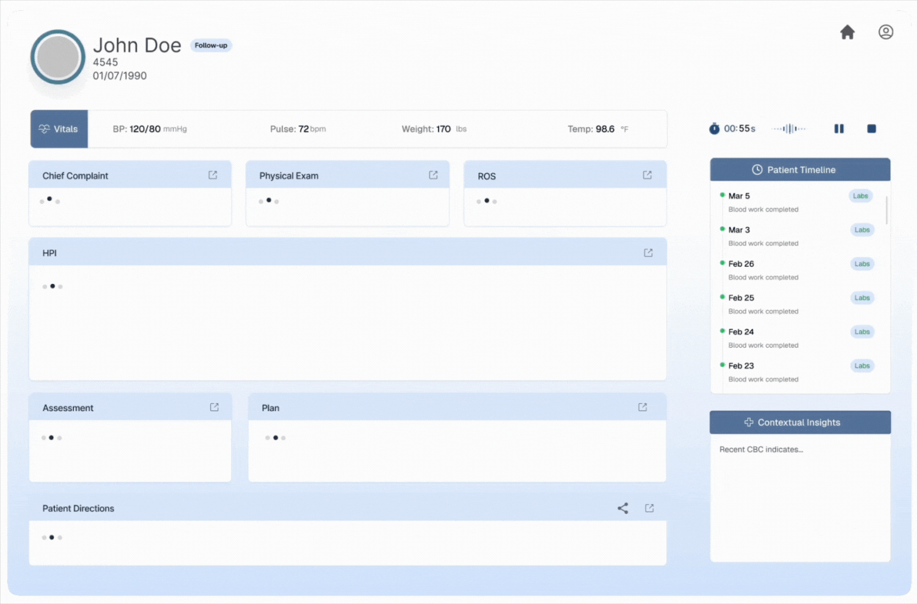The image size is (917, 604).
Task: Share the Patient Directions
Action: coord(622,508)
